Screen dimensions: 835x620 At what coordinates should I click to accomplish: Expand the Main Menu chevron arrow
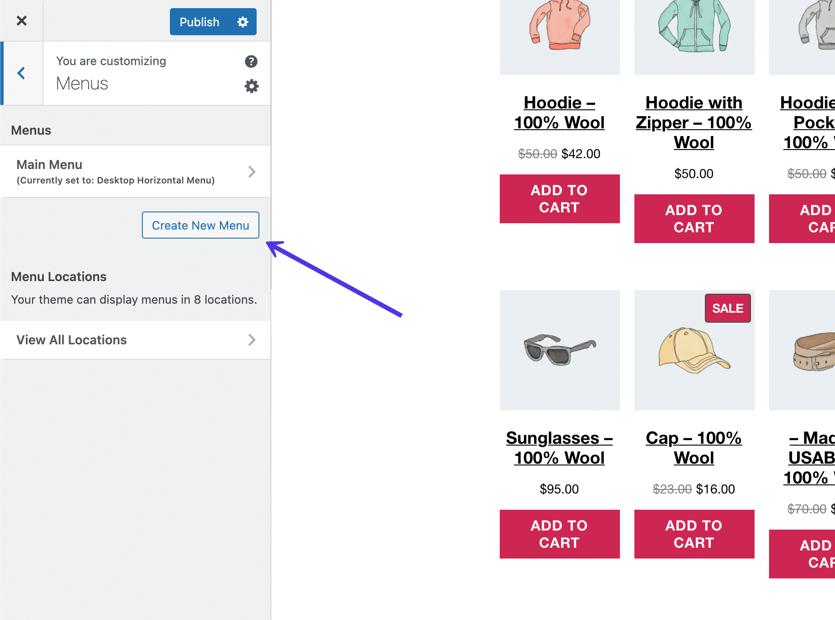pos(252,171)
